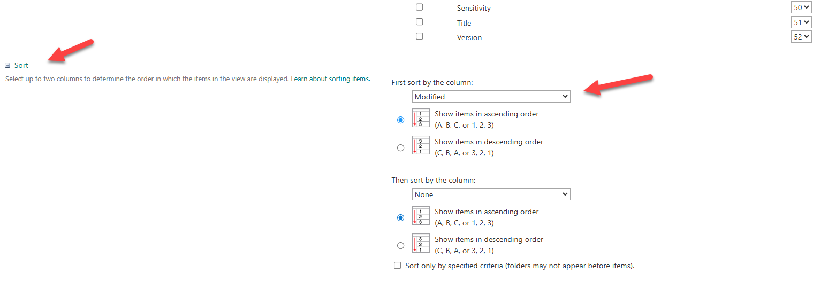Image resolution: width=828 pixels, height=281 pixels.
Task: Click the ascending order icon under first sort
Action: [421, 118]
